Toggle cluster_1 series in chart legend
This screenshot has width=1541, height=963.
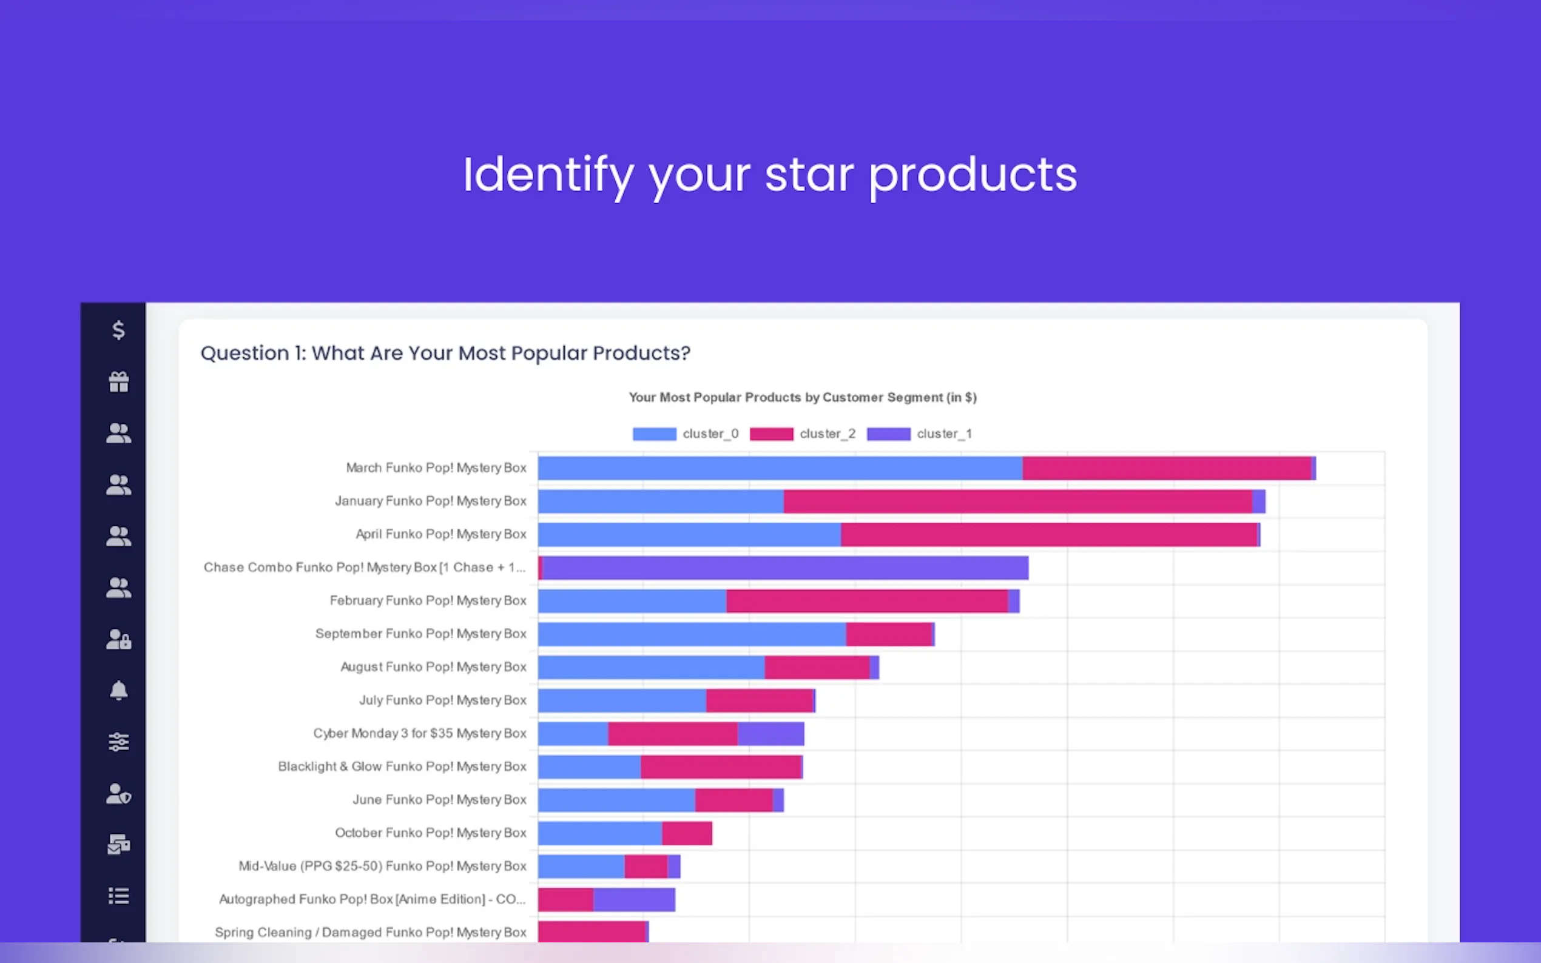(919, 434)
